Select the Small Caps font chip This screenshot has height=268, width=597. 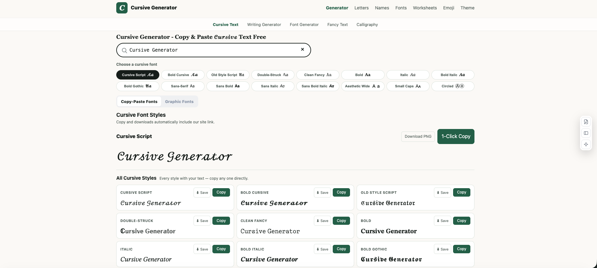[408, 86]
